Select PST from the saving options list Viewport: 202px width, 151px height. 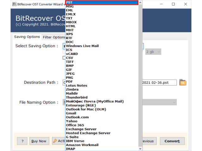point(102,3)
